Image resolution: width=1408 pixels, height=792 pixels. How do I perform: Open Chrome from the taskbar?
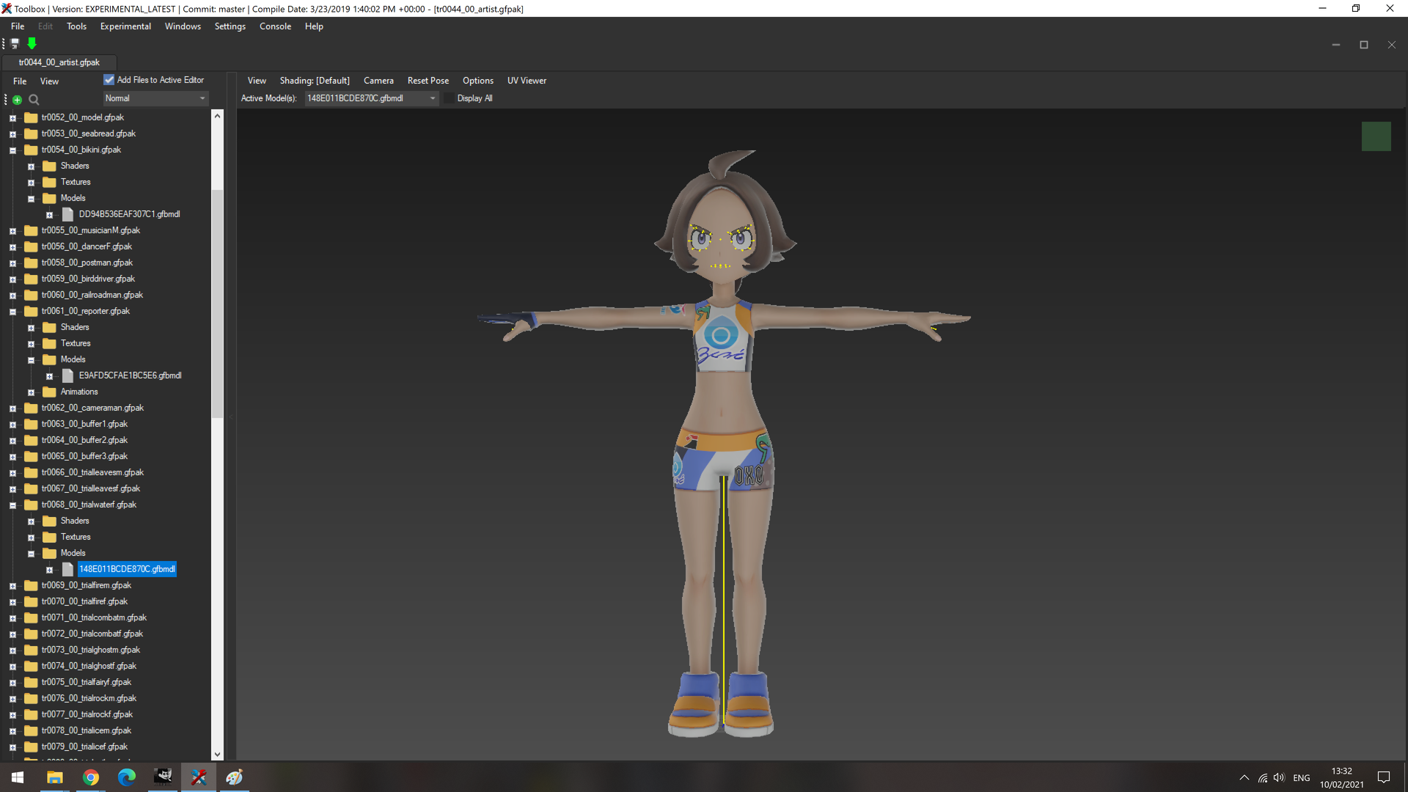pyautogui.click(x=91, y=777)
